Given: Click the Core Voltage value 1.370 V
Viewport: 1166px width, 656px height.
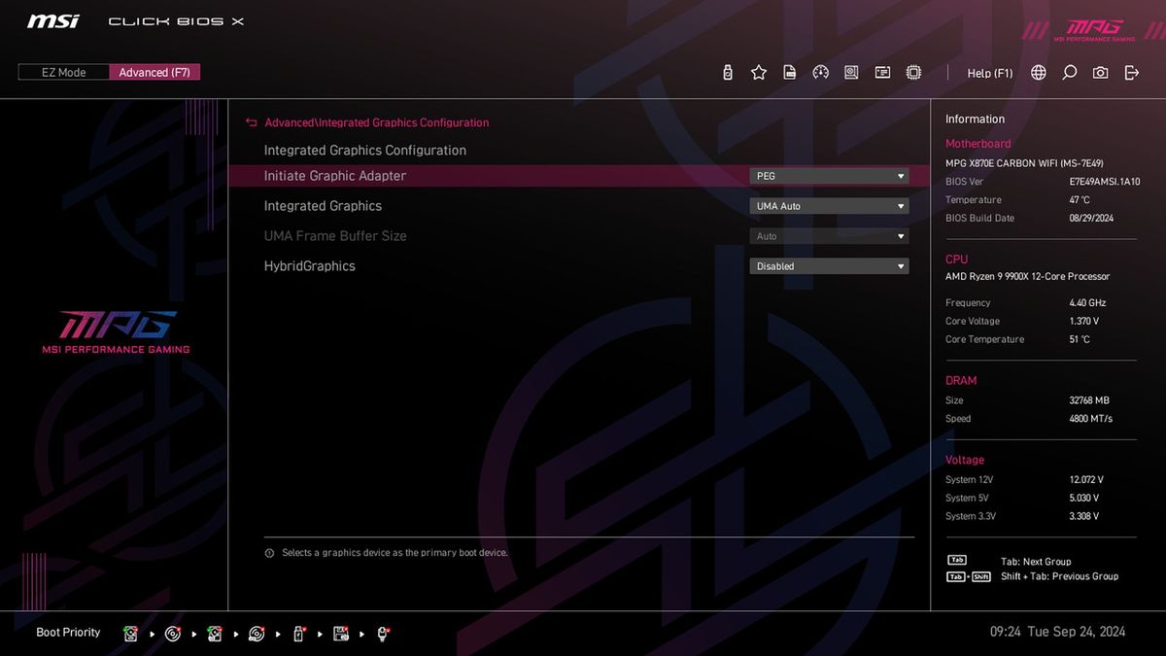Looking at the screenshot, I should [x=1084, y=322].
